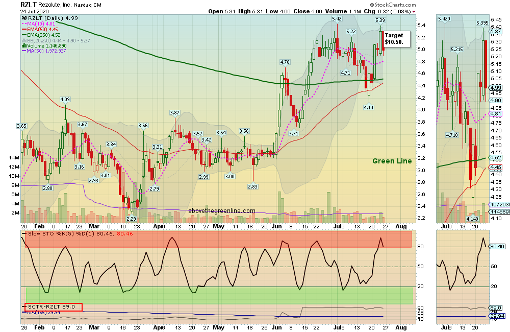Click the 3.56 May price label
Viewport: 510px width, 332px height.
coord(244,131)
